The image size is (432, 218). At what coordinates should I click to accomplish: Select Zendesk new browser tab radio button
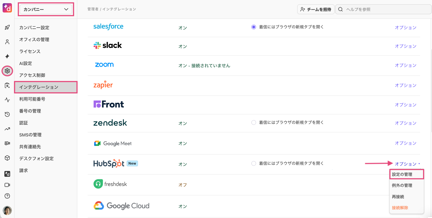pyautogui.click(x=254, y=122)
